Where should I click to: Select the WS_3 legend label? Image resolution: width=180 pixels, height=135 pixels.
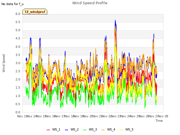click(93, 129)
